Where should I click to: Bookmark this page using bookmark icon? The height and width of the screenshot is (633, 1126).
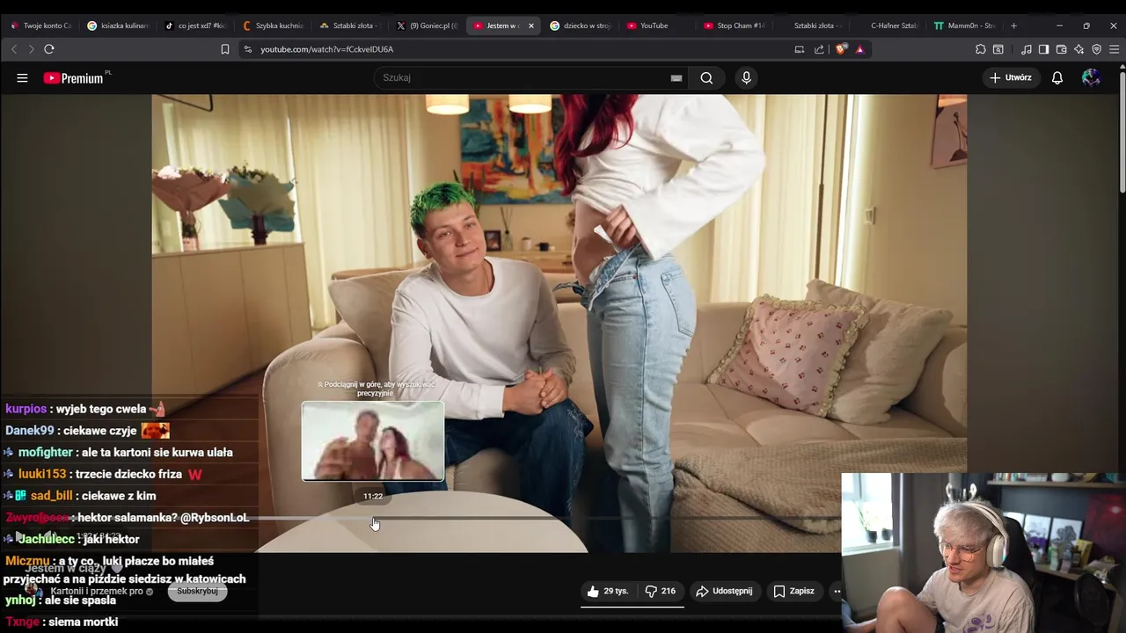click(x=225, y=49)
